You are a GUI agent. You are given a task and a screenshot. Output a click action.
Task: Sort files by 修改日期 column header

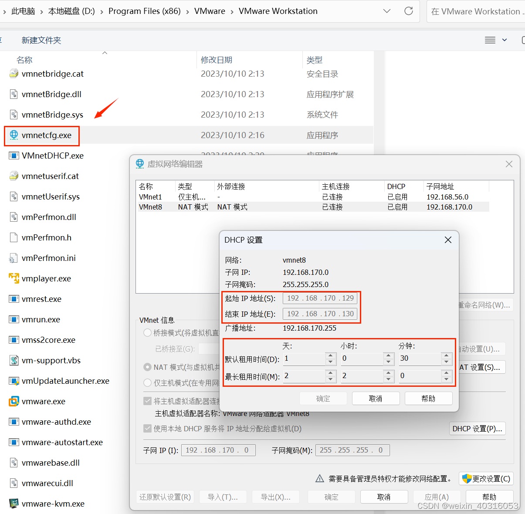[216, 60]
